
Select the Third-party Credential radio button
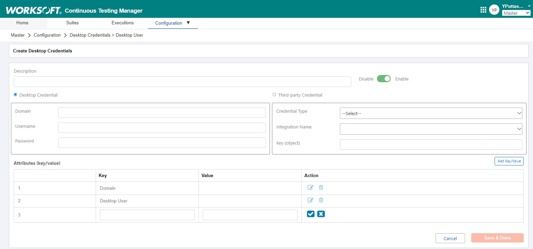point(274,95)
